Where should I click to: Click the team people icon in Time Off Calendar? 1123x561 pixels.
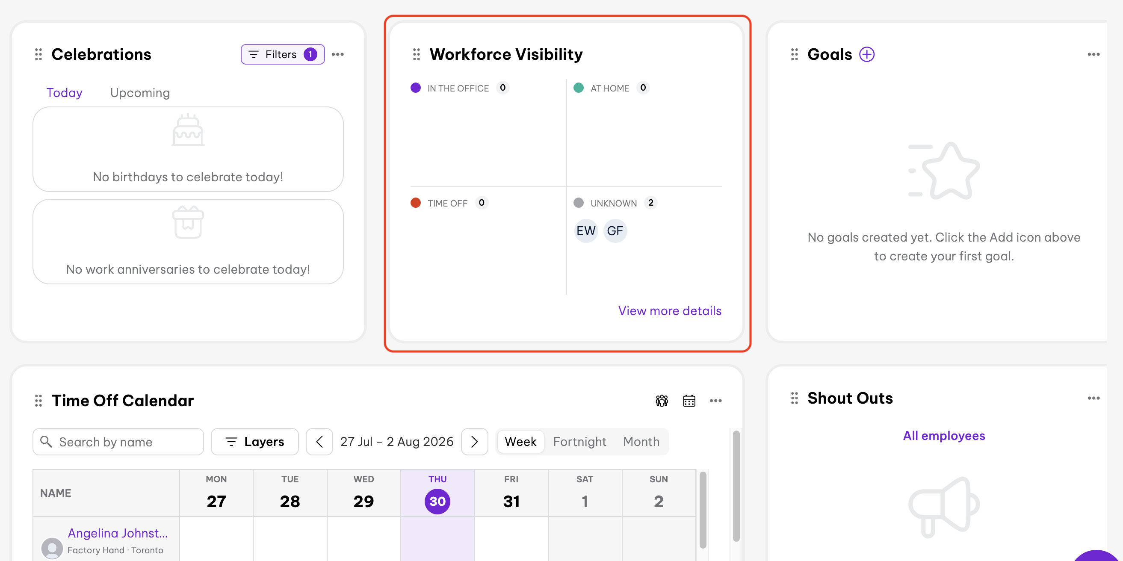(x=662, y=401)
